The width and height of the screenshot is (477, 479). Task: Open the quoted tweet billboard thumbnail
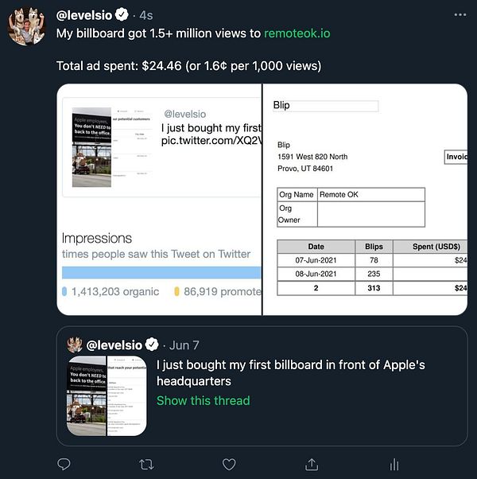point(105,396)
